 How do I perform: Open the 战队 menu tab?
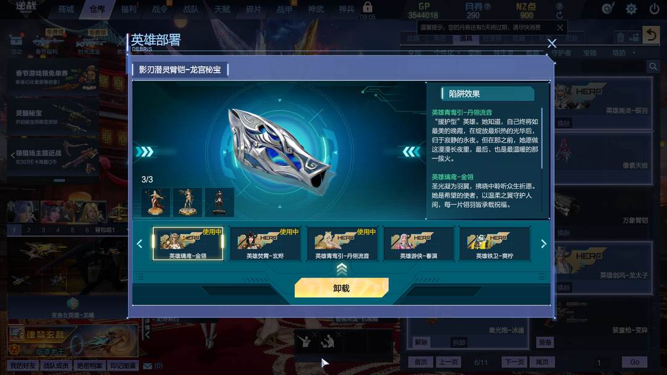191,9
